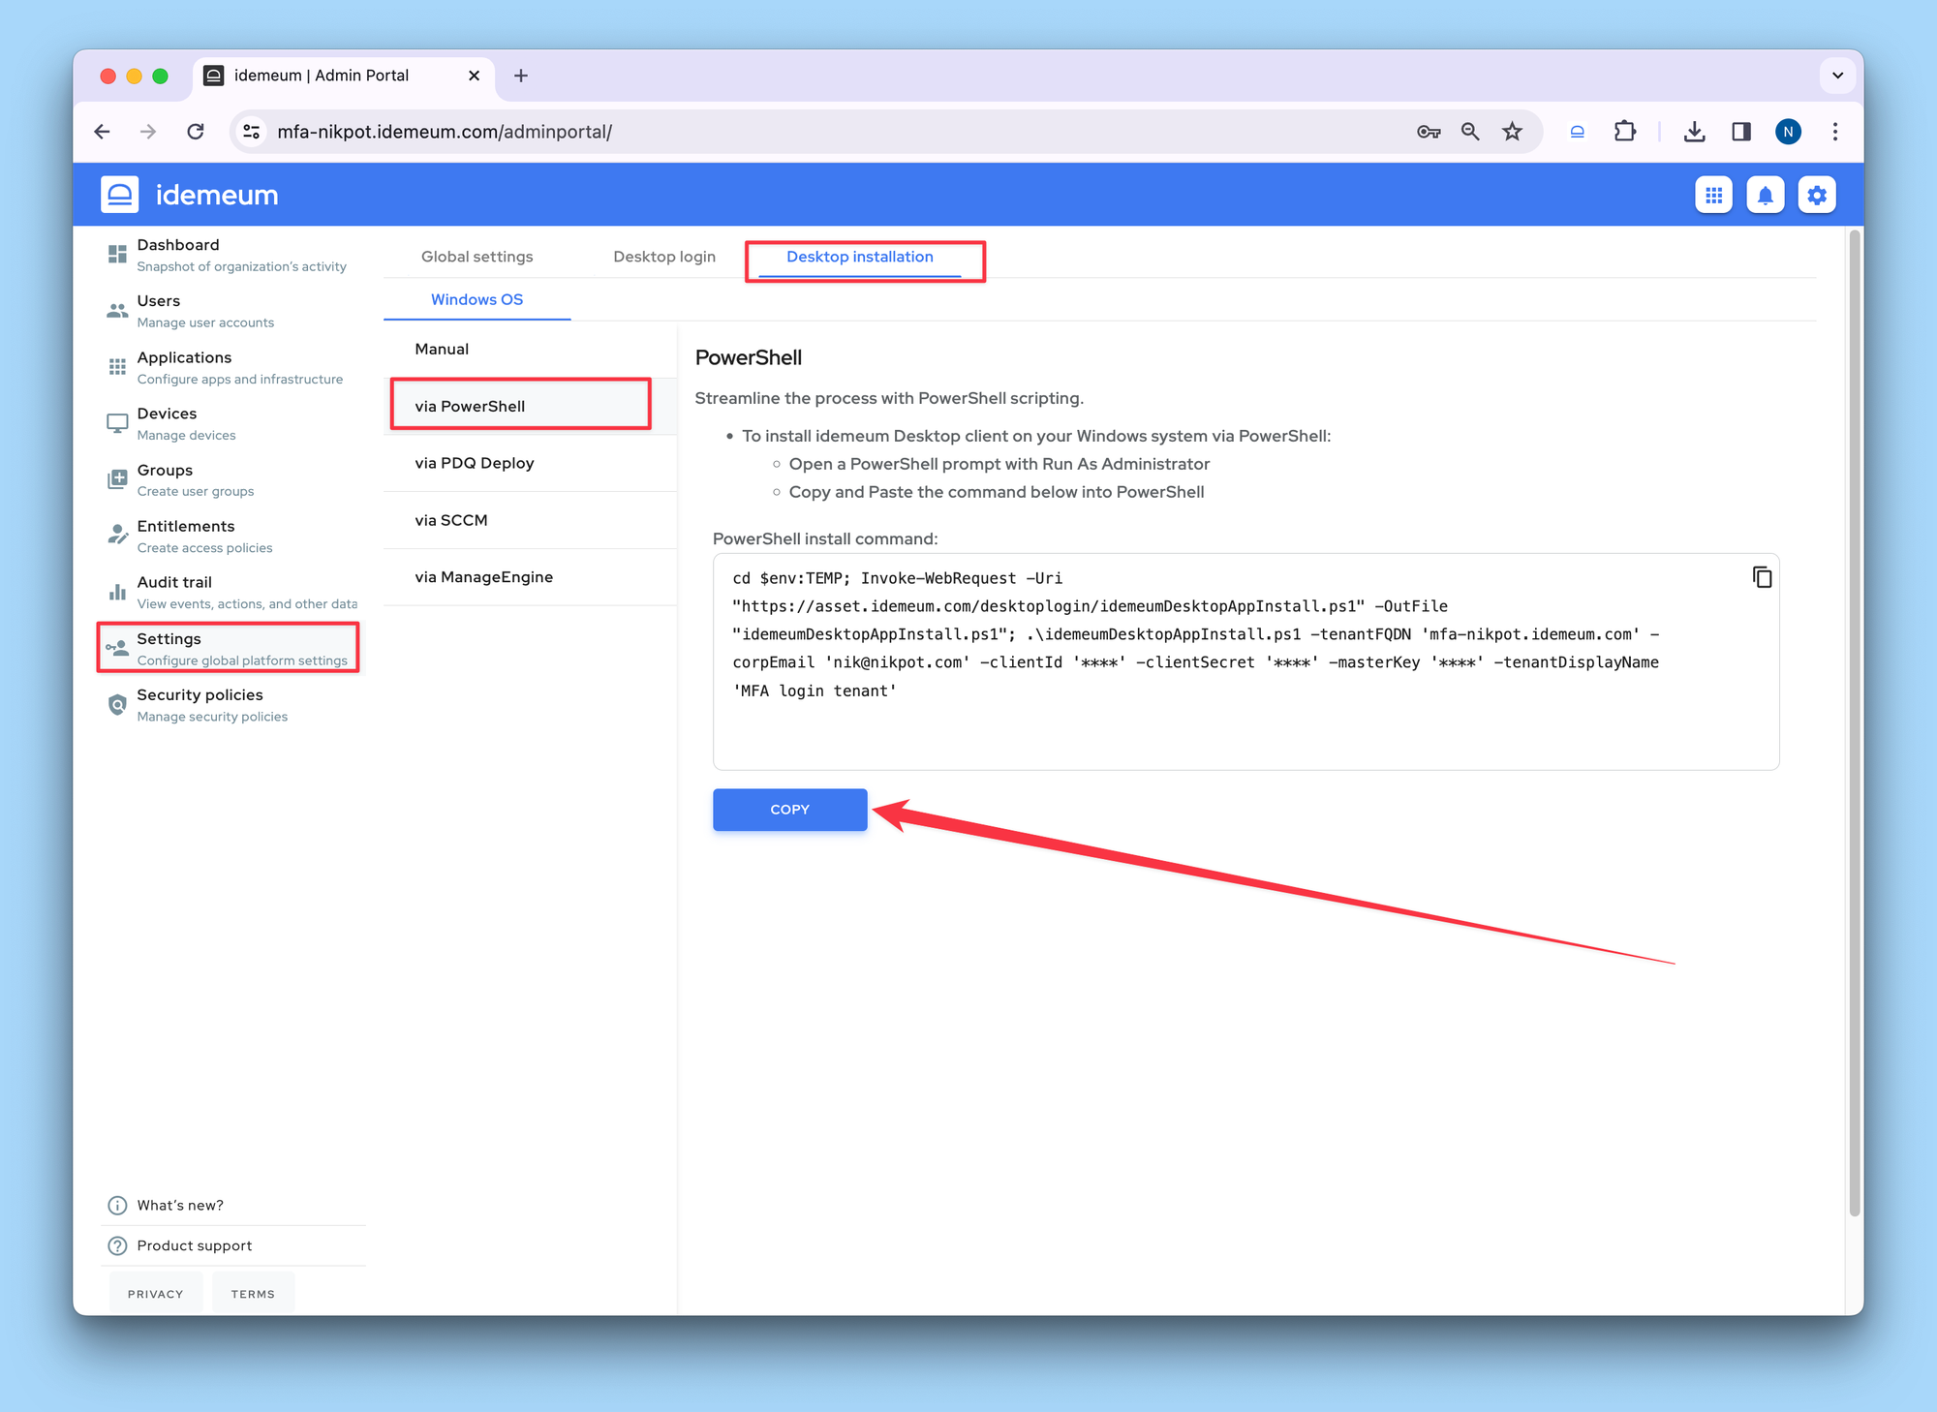The image size is (1937, 1412).
Task: Choose Manual installation option
Action: coord(530,350)
